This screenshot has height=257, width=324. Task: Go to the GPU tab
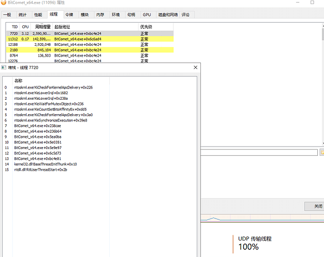(x=147, y=15)
